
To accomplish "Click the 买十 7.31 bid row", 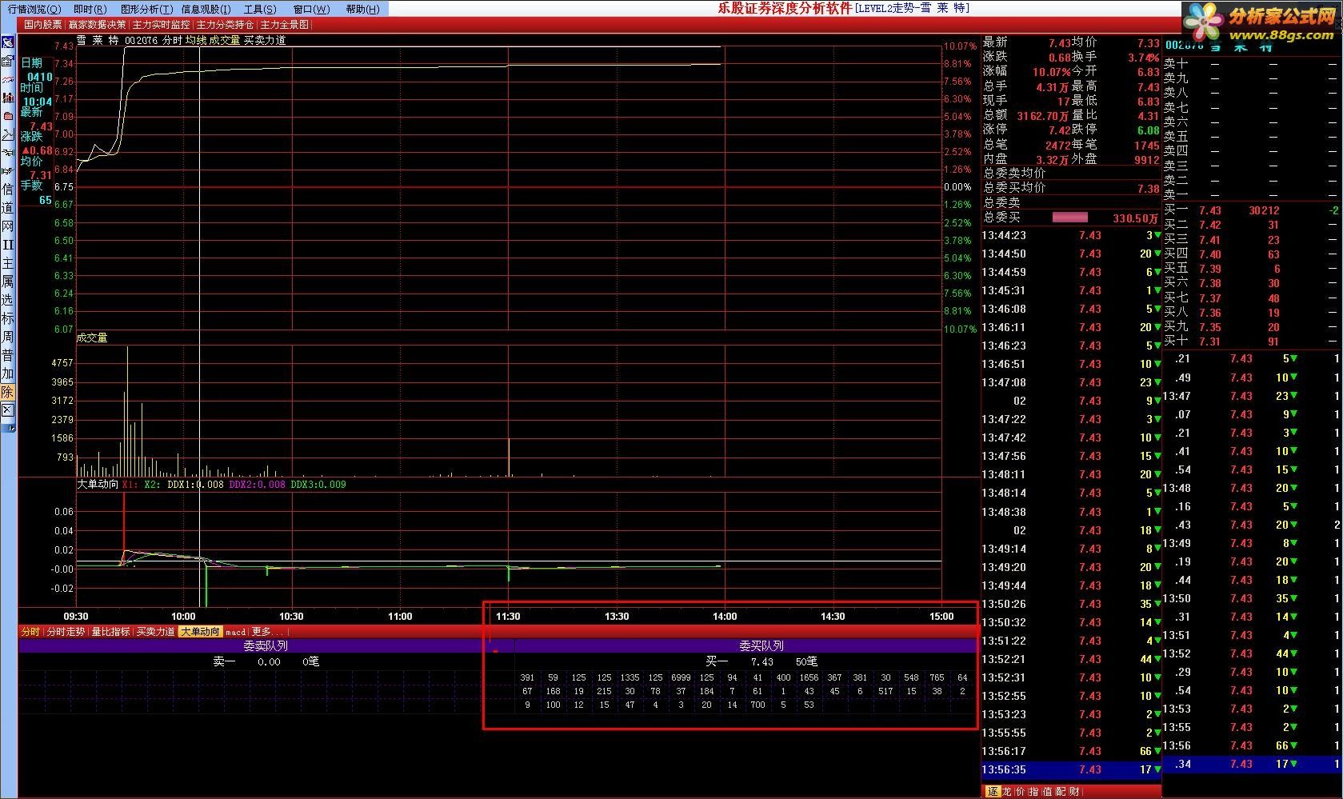I will pyautogui.click(x=1251, y=342).
